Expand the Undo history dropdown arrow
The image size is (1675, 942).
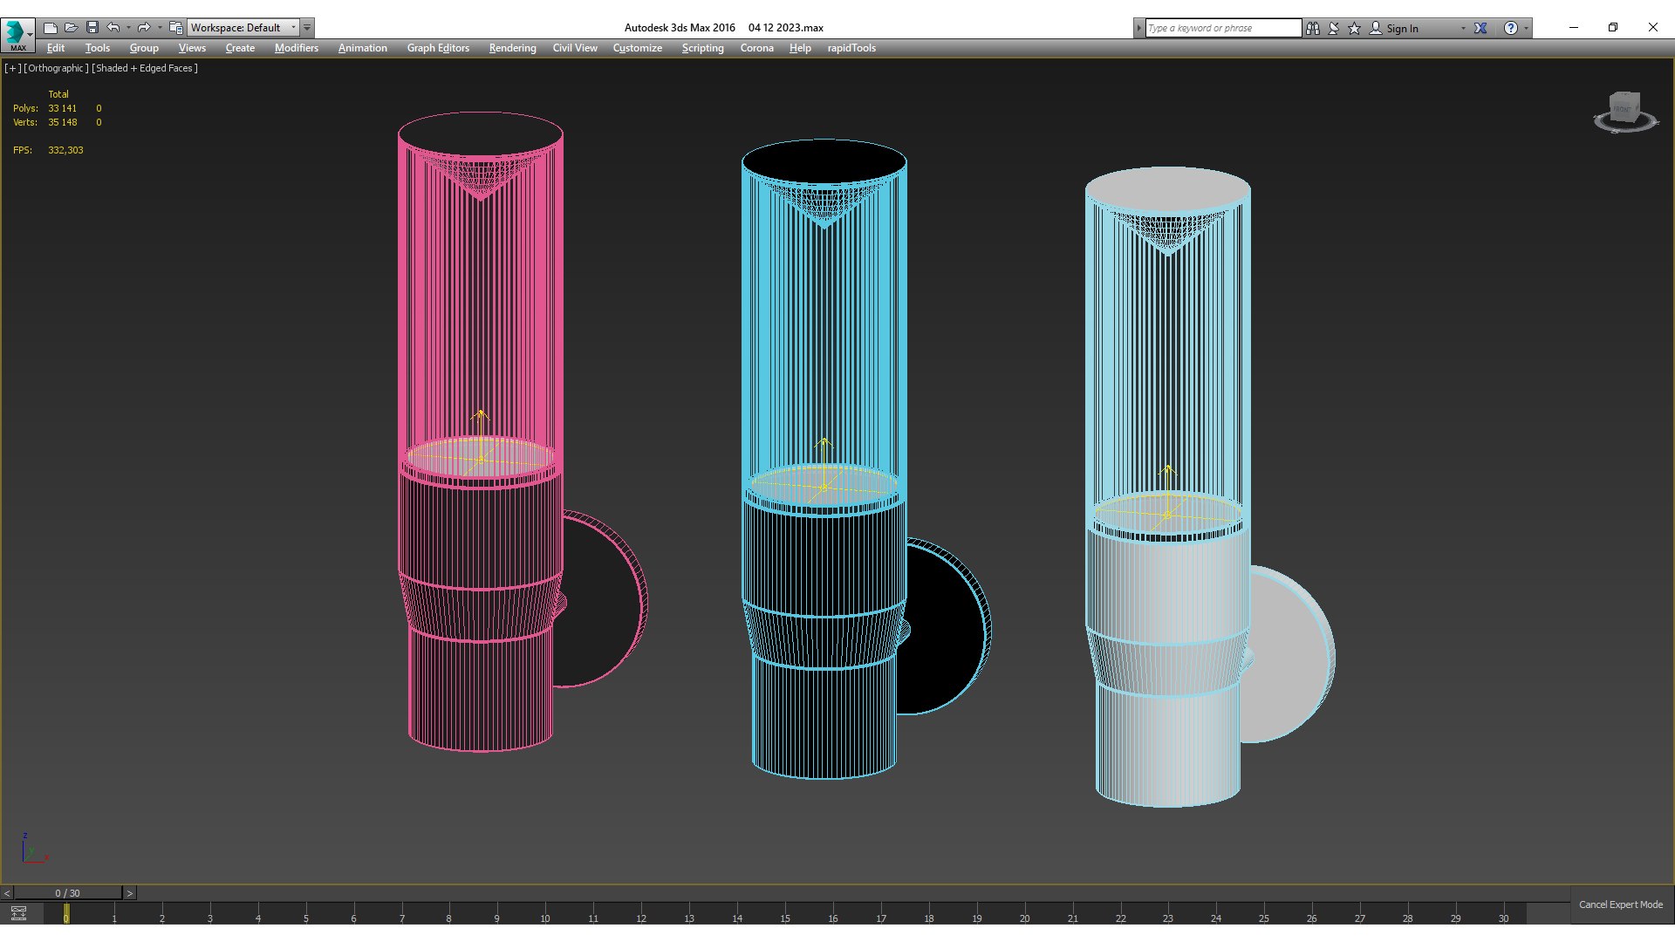point(128,28)
